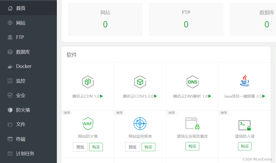Screen dimensions: 276x163
Task: Click 购买 button under 网站监控报表
Action: (x=148, y=147)
